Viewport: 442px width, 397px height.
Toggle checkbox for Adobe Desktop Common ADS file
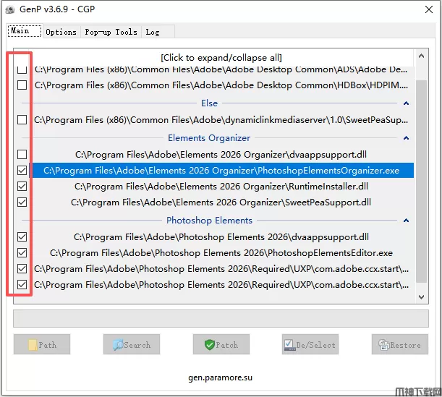(22, 69)
